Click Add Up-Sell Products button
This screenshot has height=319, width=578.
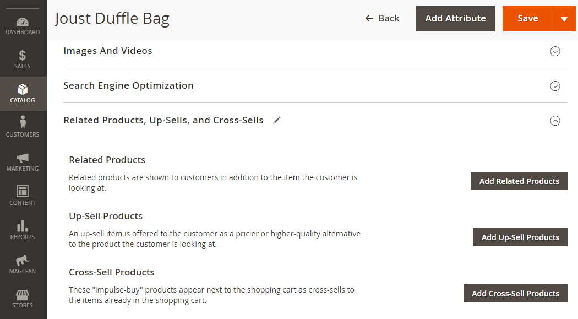(520, 237)
